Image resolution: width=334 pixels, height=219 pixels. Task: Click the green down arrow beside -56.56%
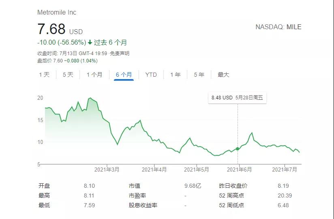pos(90,43)
